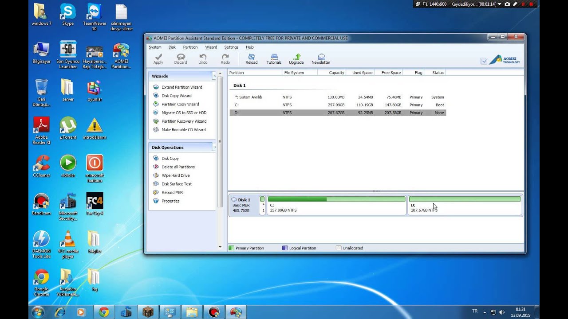
Task: Open the Settings menu
Action: coord(231,47)
